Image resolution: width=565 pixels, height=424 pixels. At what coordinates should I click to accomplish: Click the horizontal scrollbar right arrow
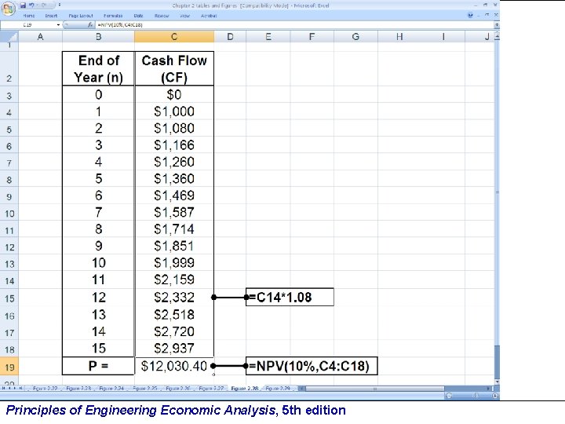489,389
